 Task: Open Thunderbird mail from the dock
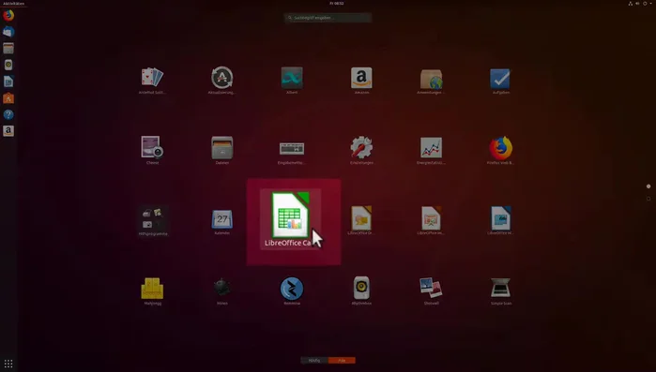pos(8,32)
